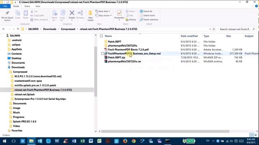Click the search rsload.net.Foxit box

237,29
